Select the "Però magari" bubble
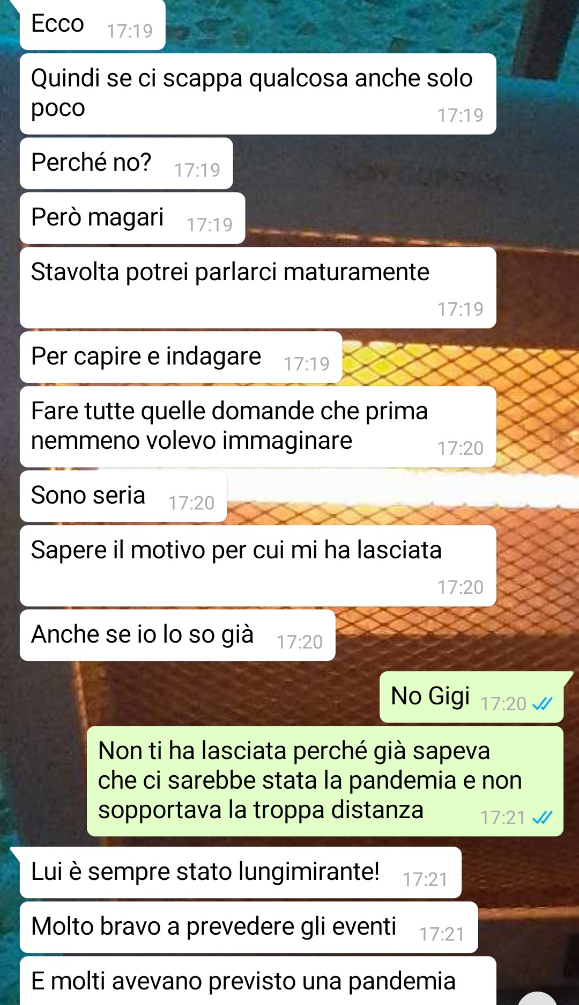 click(132, 218)
